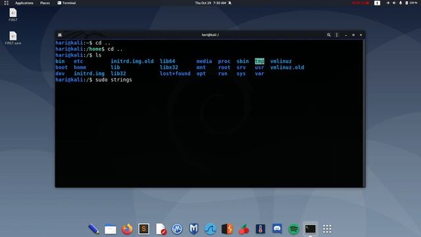Click the new tab icon in terminal titlebar

[x=60, y=35]
